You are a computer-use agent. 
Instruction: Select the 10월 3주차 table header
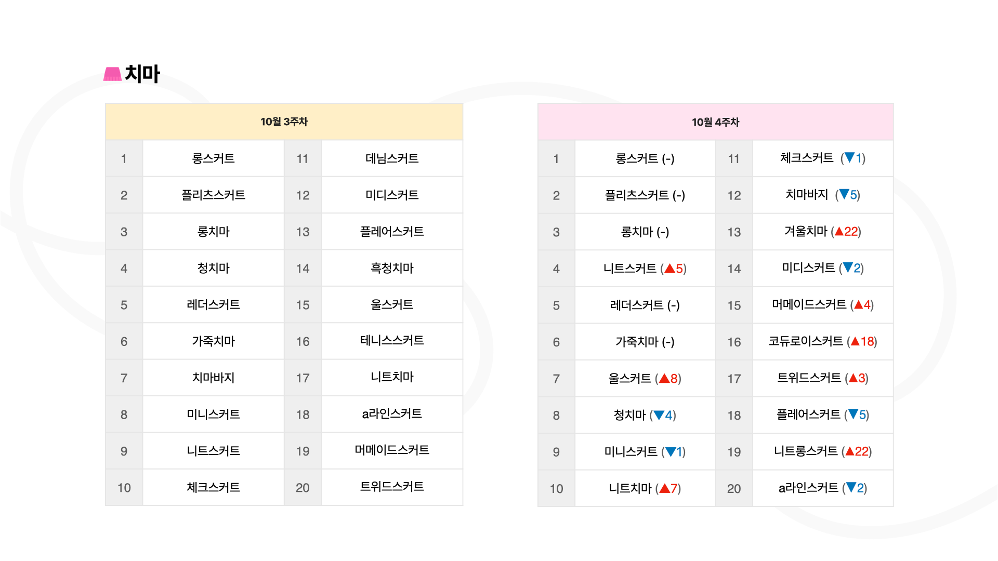[x=284, y=122]
